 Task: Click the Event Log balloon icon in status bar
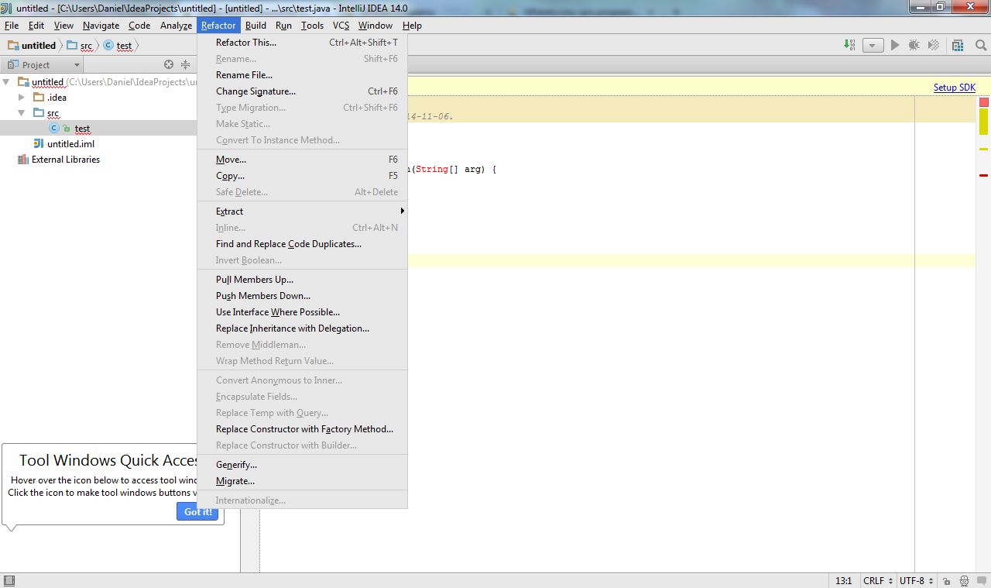click(981, 581)
